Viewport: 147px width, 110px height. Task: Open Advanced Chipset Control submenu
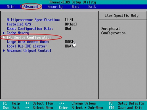click(29, 50)
